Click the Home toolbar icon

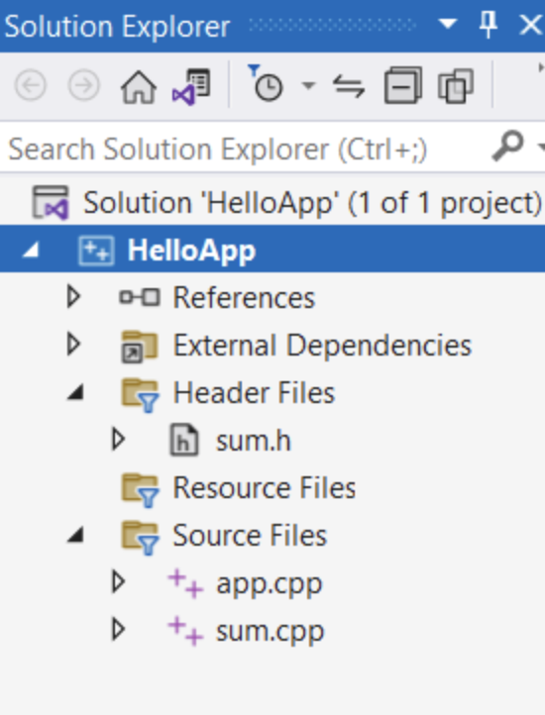tap(139, 86)
